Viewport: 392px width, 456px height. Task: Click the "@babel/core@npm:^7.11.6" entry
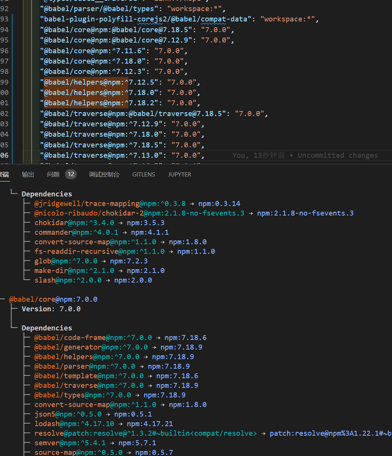coord(114,51)
